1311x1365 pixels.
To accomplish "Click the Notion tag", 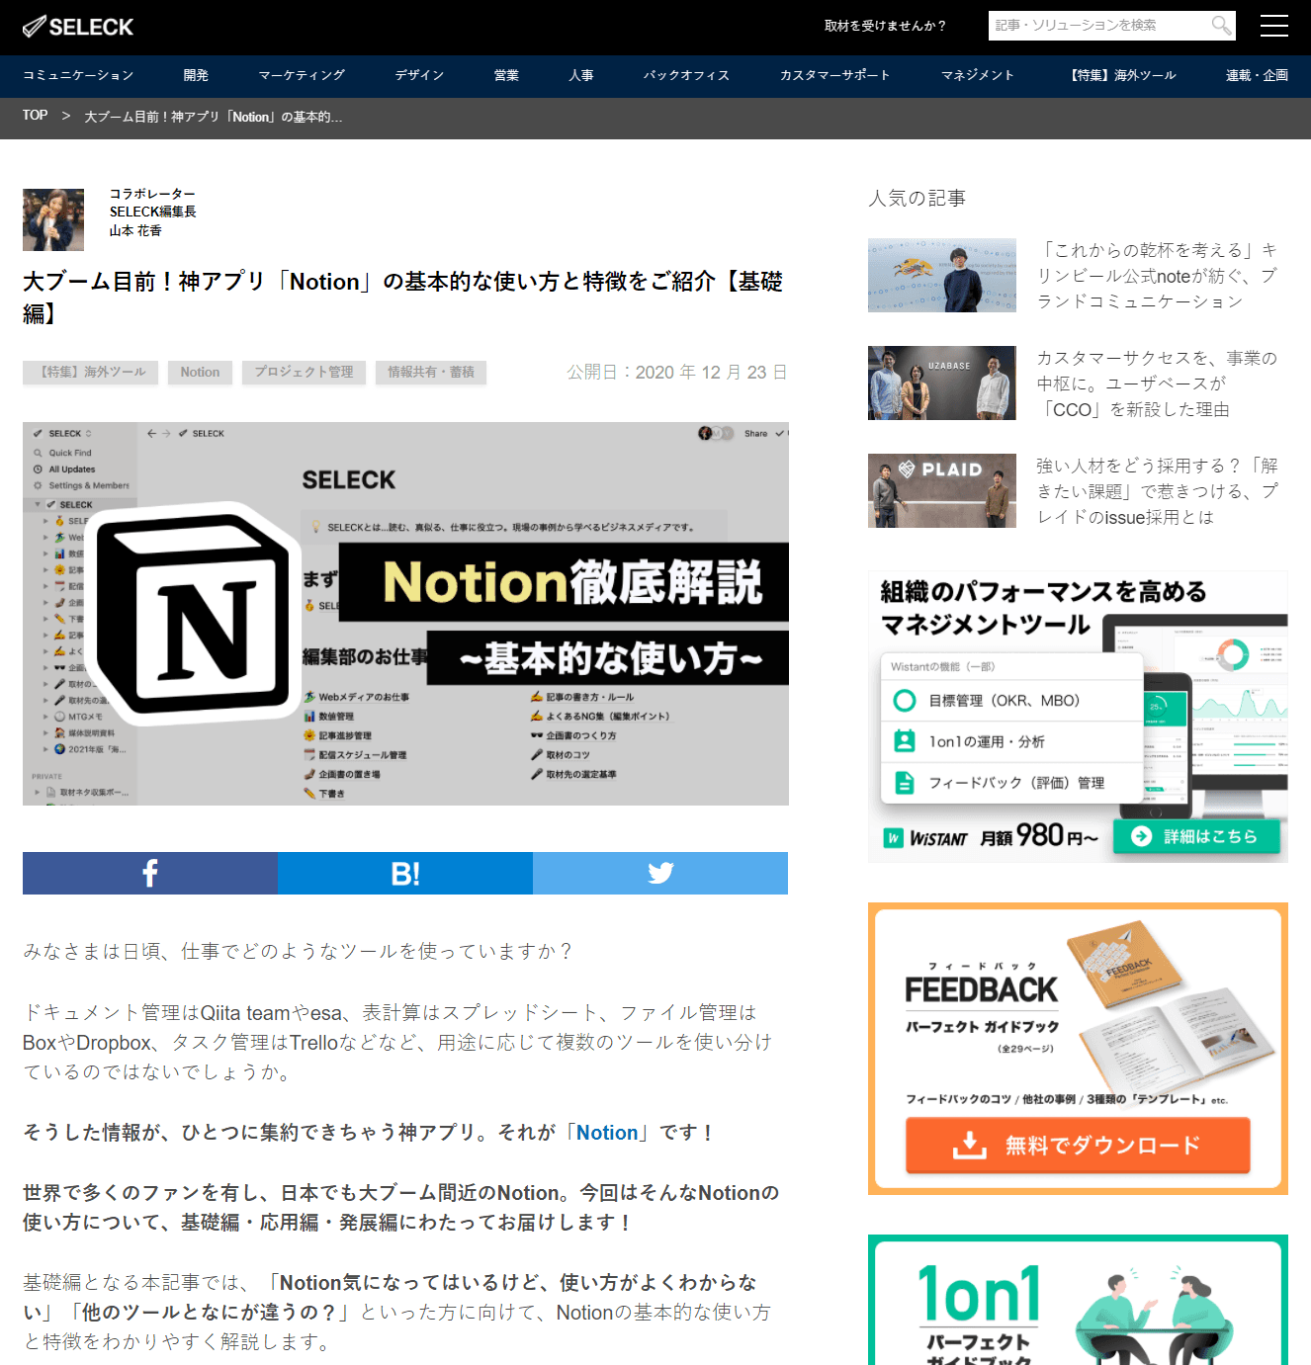I will (x=200, y=372).
